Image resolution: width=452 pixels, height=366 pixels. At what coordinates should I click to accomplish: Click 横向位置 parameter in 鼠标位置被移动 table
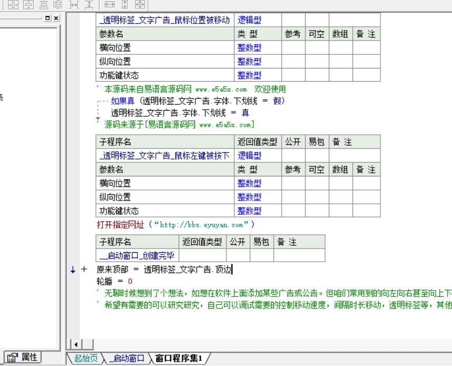point(115,47)
